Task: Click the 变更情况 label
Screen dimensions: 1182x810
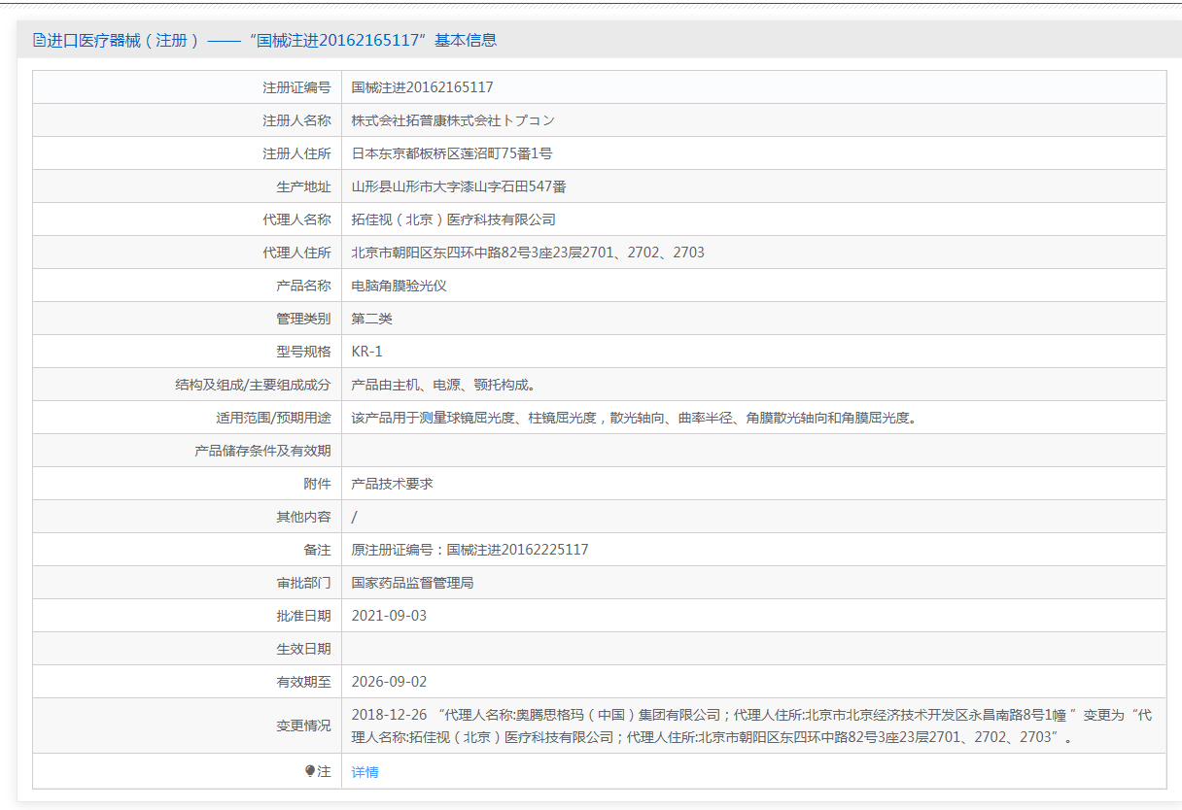Action: 303,726
